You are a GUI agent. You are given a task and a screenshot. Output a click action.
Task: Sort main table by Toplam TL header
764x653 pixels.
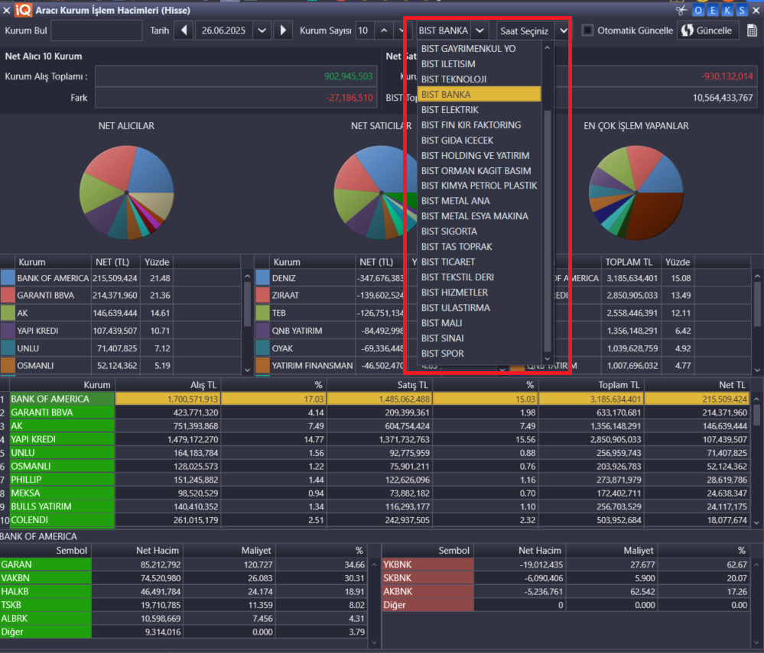pyautogui.click(x=591, y=385)
